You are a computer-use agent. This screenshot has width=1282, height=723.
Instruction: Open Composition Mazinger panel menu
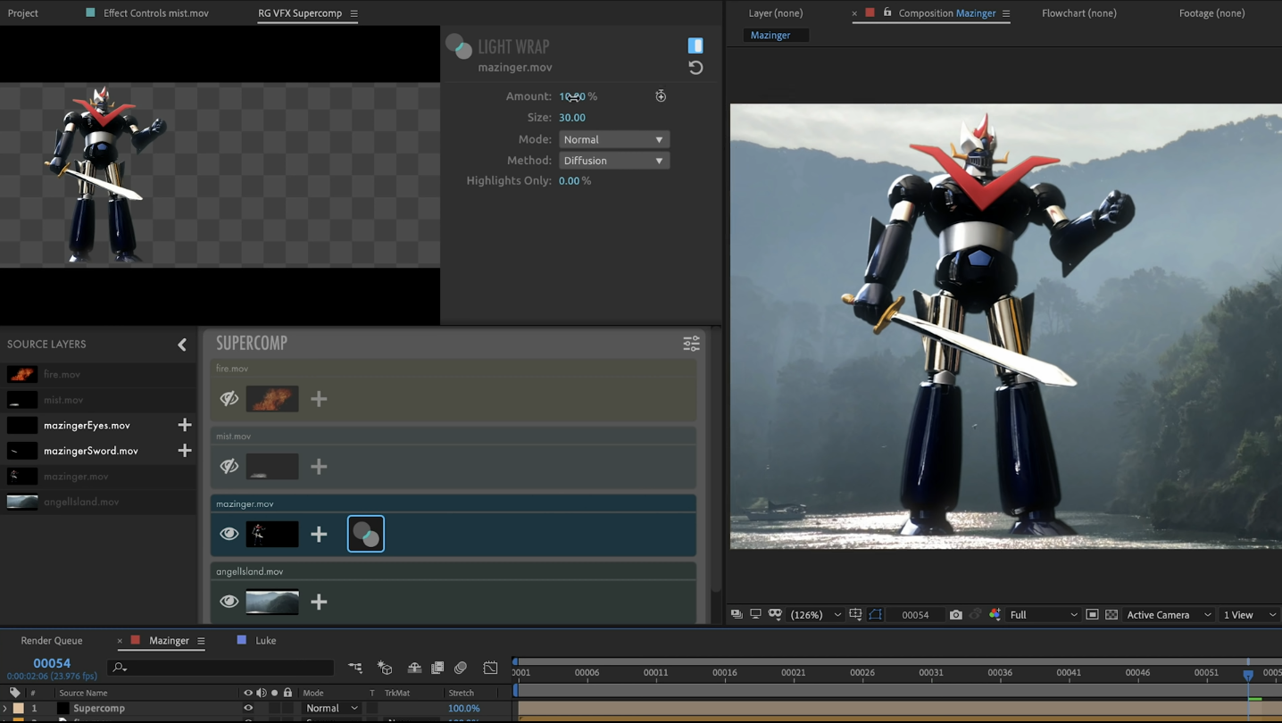[1006, 13]
